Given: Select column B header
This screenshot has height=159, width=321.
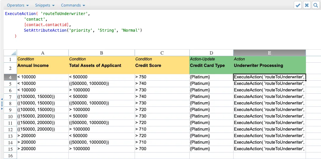Looking at the screenshot, I should click(x=102, y=53).
